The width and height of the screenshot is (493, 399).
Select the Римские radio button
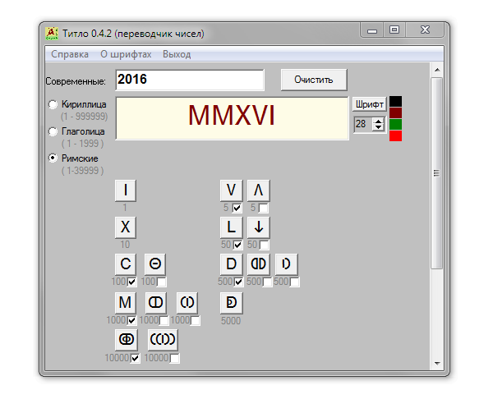53,158
